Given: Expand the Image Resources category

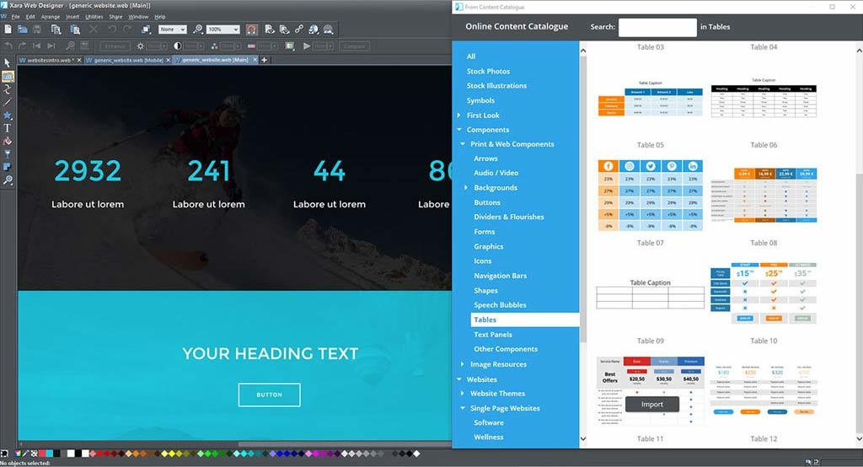Looking at the screenshot, I should pos(459,364).
